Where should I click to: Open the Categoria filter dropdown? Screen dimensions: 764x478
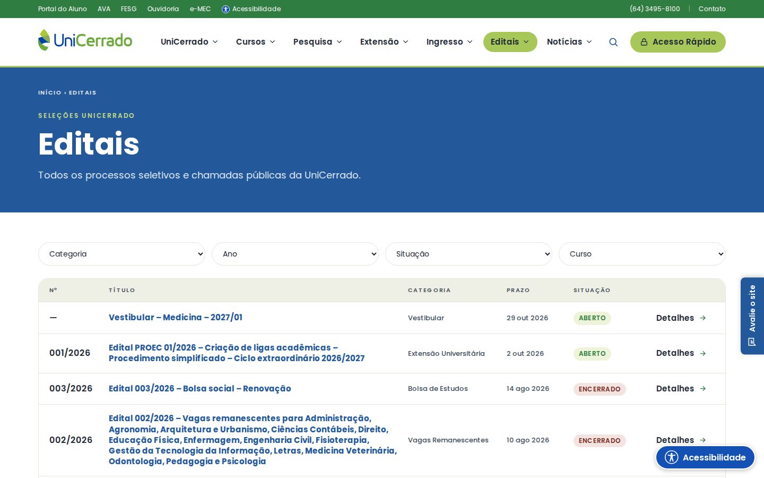[121, 254]
